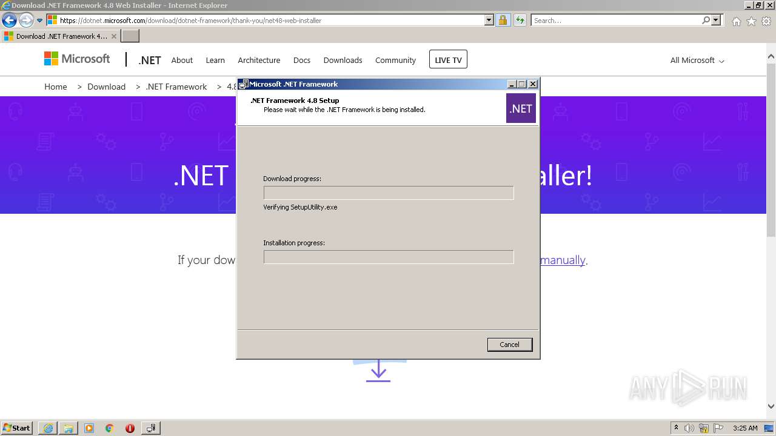Open the IE Tools gear icon
The width and height of the screenshot is (776, 436).
(766, 21)
